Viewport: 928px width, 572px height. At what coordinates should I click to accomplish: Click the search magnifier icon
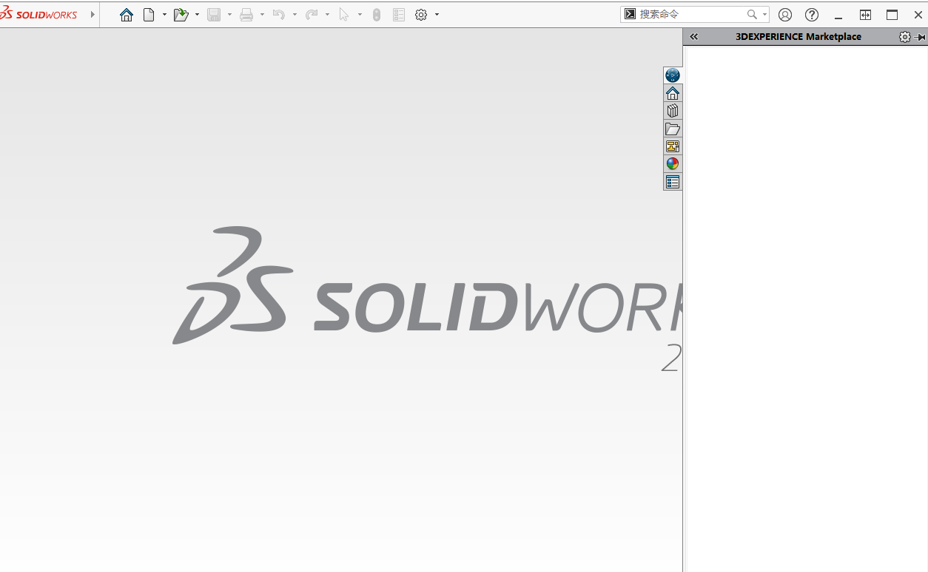coord(752,14)
